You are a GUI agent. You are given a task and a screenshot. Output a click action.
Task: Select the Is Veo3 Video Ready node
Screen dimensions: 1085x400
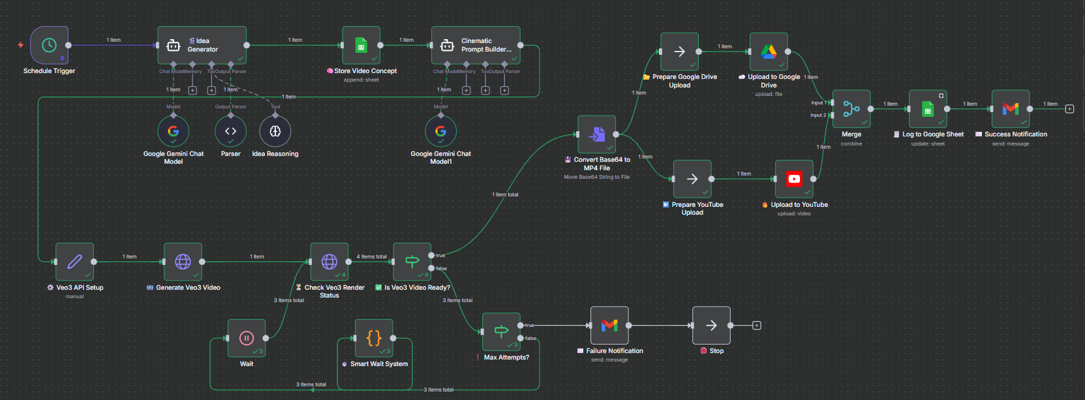click(x=412, y=262)
